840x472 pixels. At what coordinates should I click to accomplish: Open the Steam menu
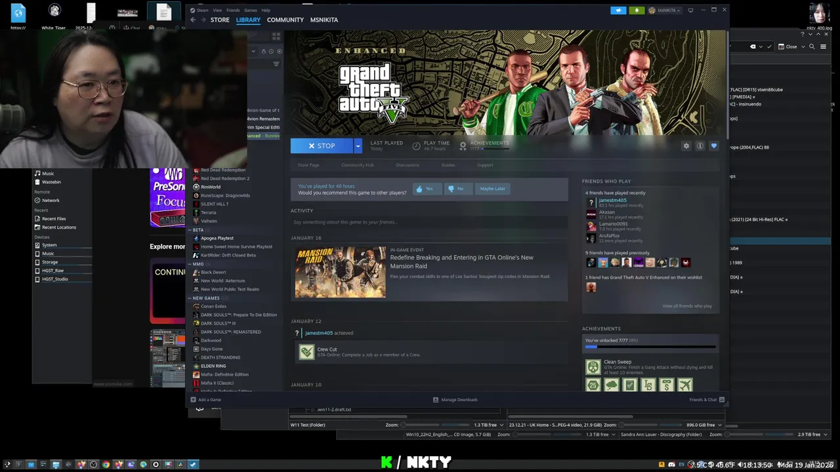(202, 10)
